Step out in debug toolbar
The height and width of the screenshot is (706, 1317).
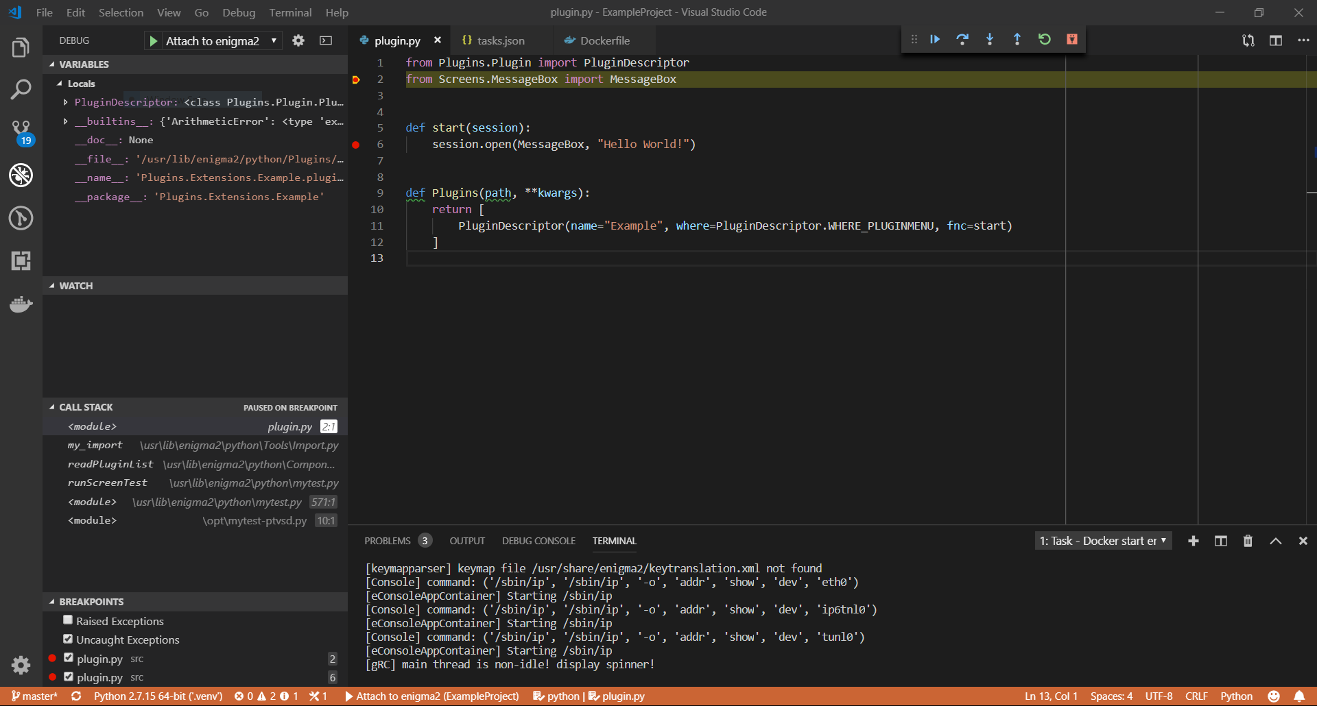coord(1017,39)
